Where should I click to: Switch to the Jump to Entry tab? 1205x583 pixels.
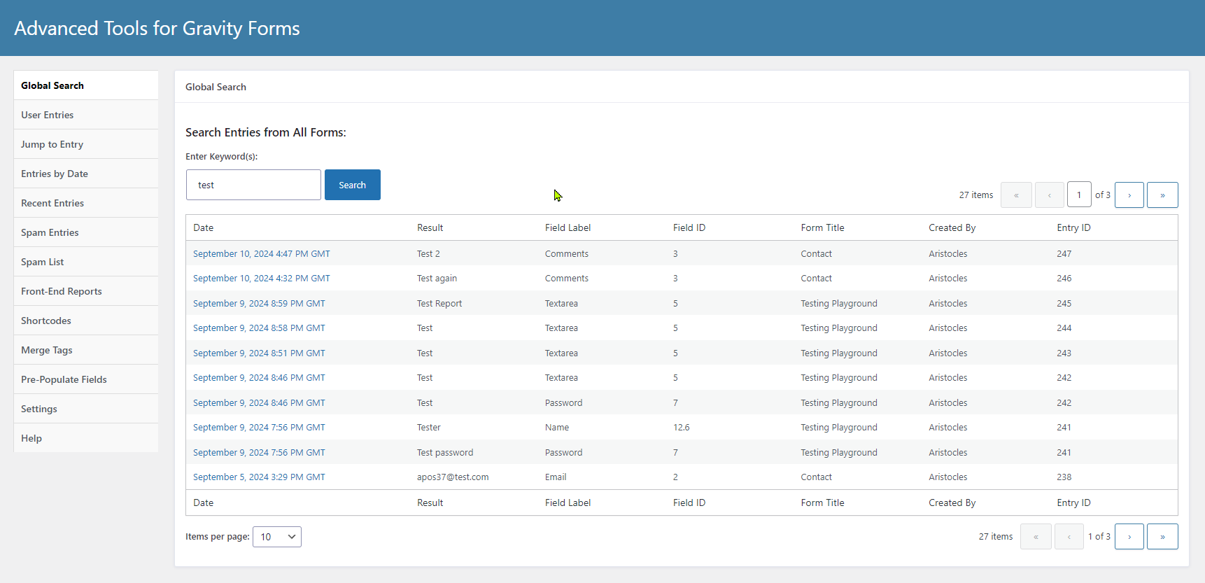(x=52, y=144)
